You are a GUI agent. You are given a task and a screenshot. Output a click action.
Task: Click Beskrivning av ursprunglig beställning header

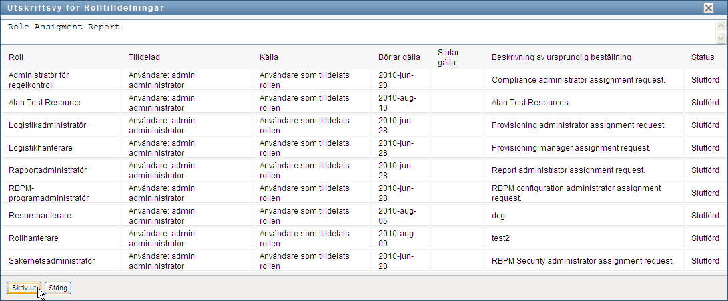561,57
